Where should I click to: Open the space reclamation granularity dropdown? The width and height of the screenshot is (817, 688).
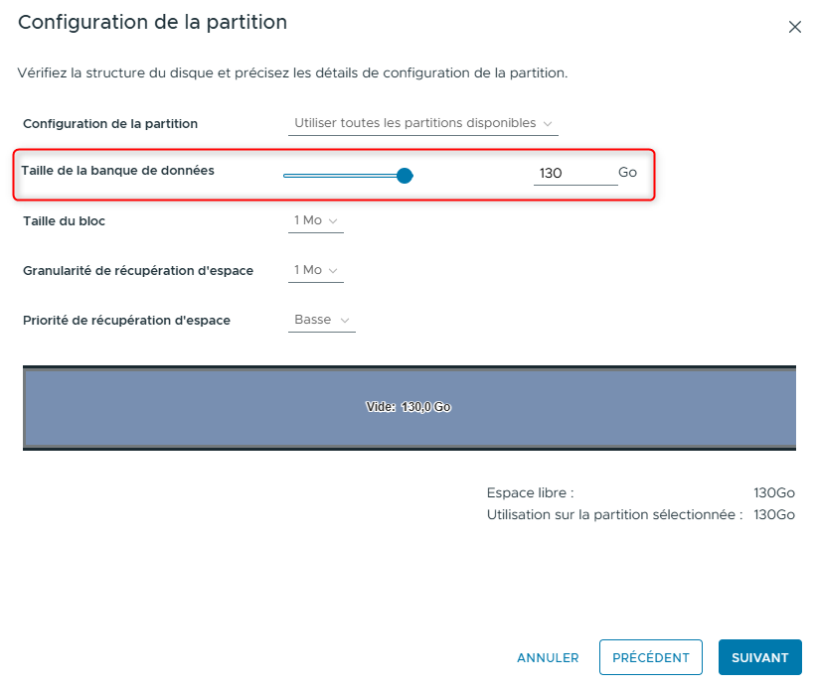point(315,270)
